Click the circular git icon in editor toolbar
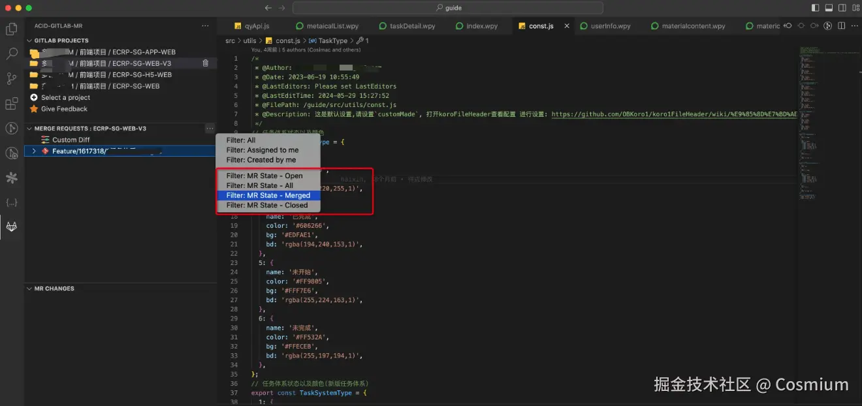862x406 pixels. [x=828, y=26]
